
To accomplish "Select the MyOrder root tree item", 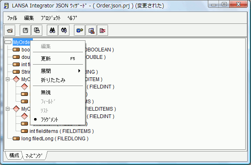I will (x=22, y=42).
